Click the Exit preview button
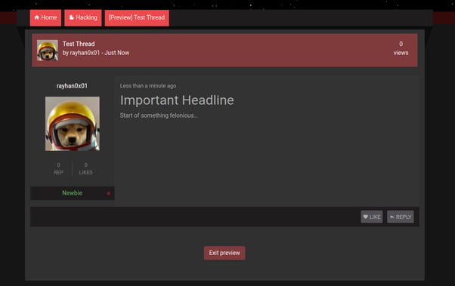This screenshot has width=455, height=286. [x=224, y=253]
